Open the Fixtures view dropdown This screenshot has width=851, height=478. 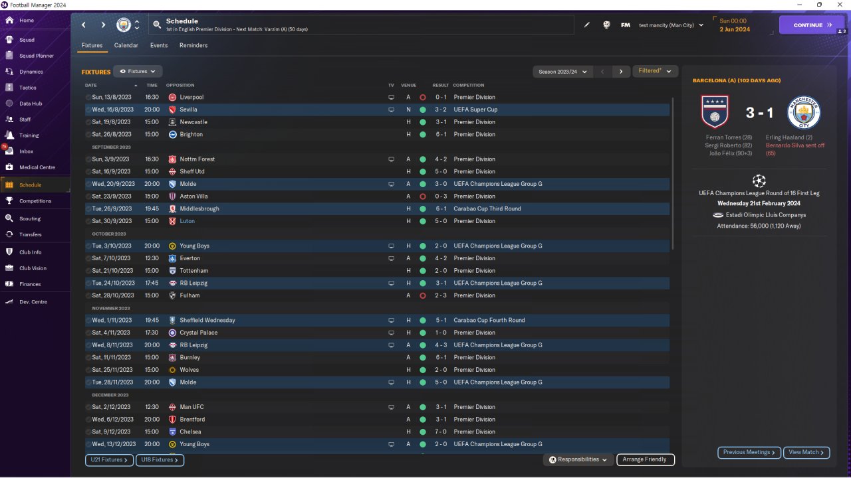coord(138,71)
